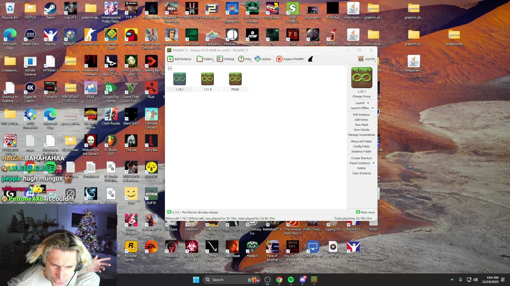Screen dimensions: 510x286
Task: Expand the Launch dropdown arrow
Action: click(x=368, y=103)
